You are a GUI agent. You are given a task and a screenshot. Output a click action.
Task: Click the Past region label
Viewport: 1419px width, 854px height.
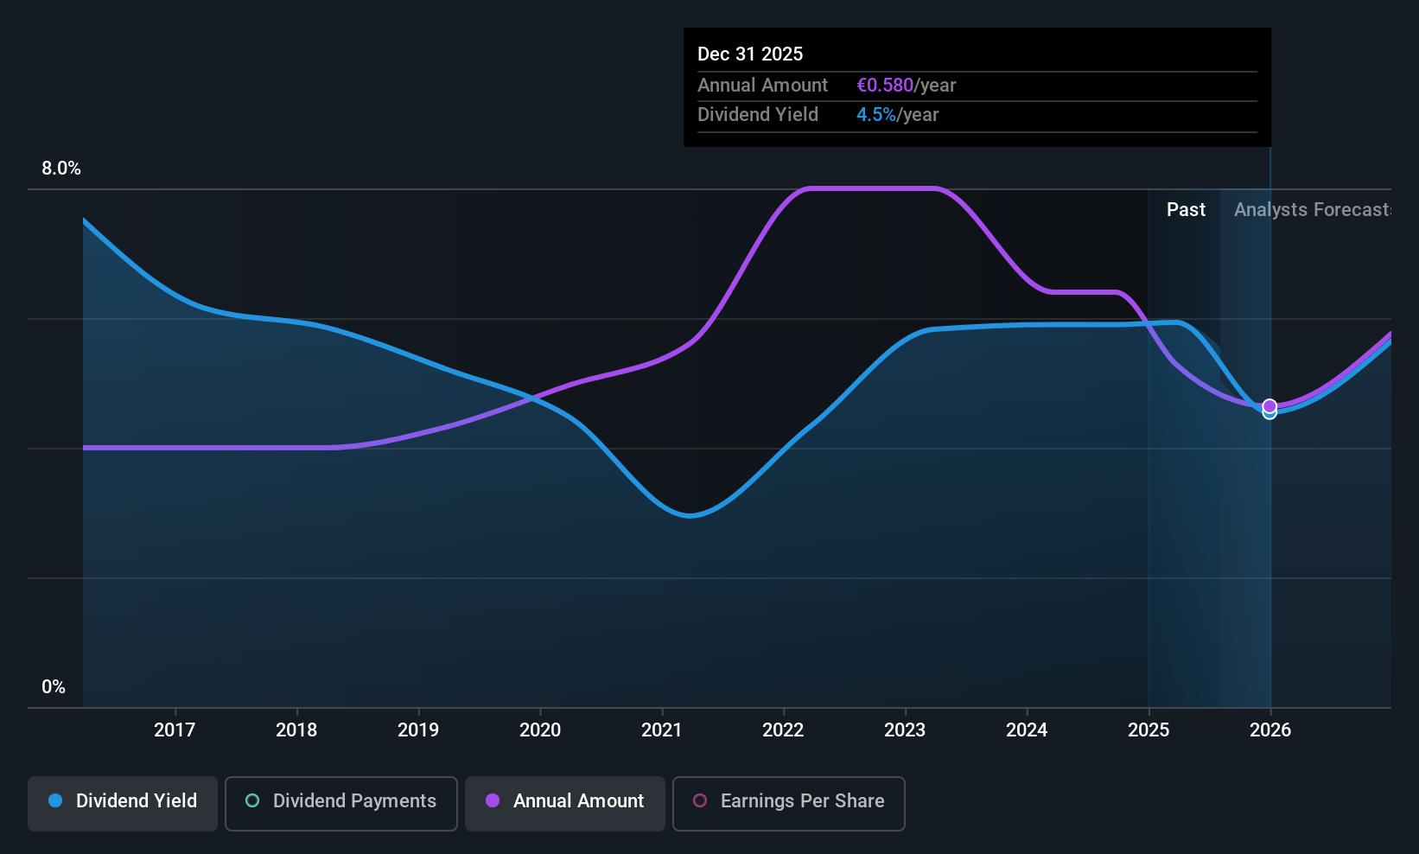1186,210
